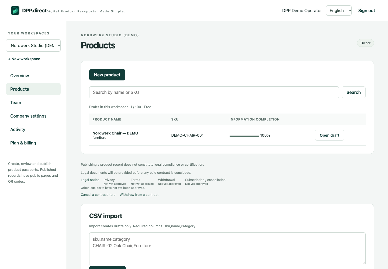This screenshot has height=269, width=388.
Task: Focus the Search by name or SKU field
Action: coord(214,92)
